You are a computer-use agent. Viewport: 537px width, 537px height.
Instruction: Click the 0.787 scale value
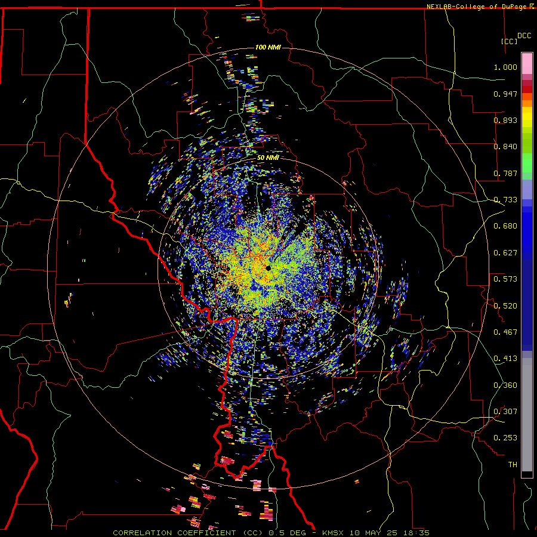click(505, 173)
